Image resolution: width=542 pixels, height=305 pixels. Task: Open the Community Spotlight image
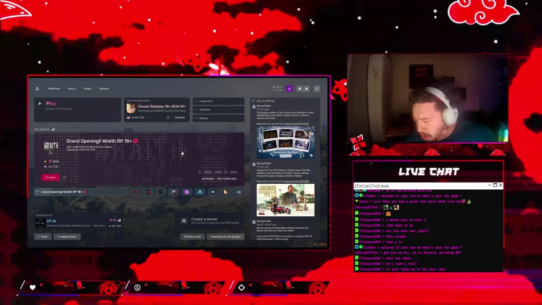[x=285, y=142]
